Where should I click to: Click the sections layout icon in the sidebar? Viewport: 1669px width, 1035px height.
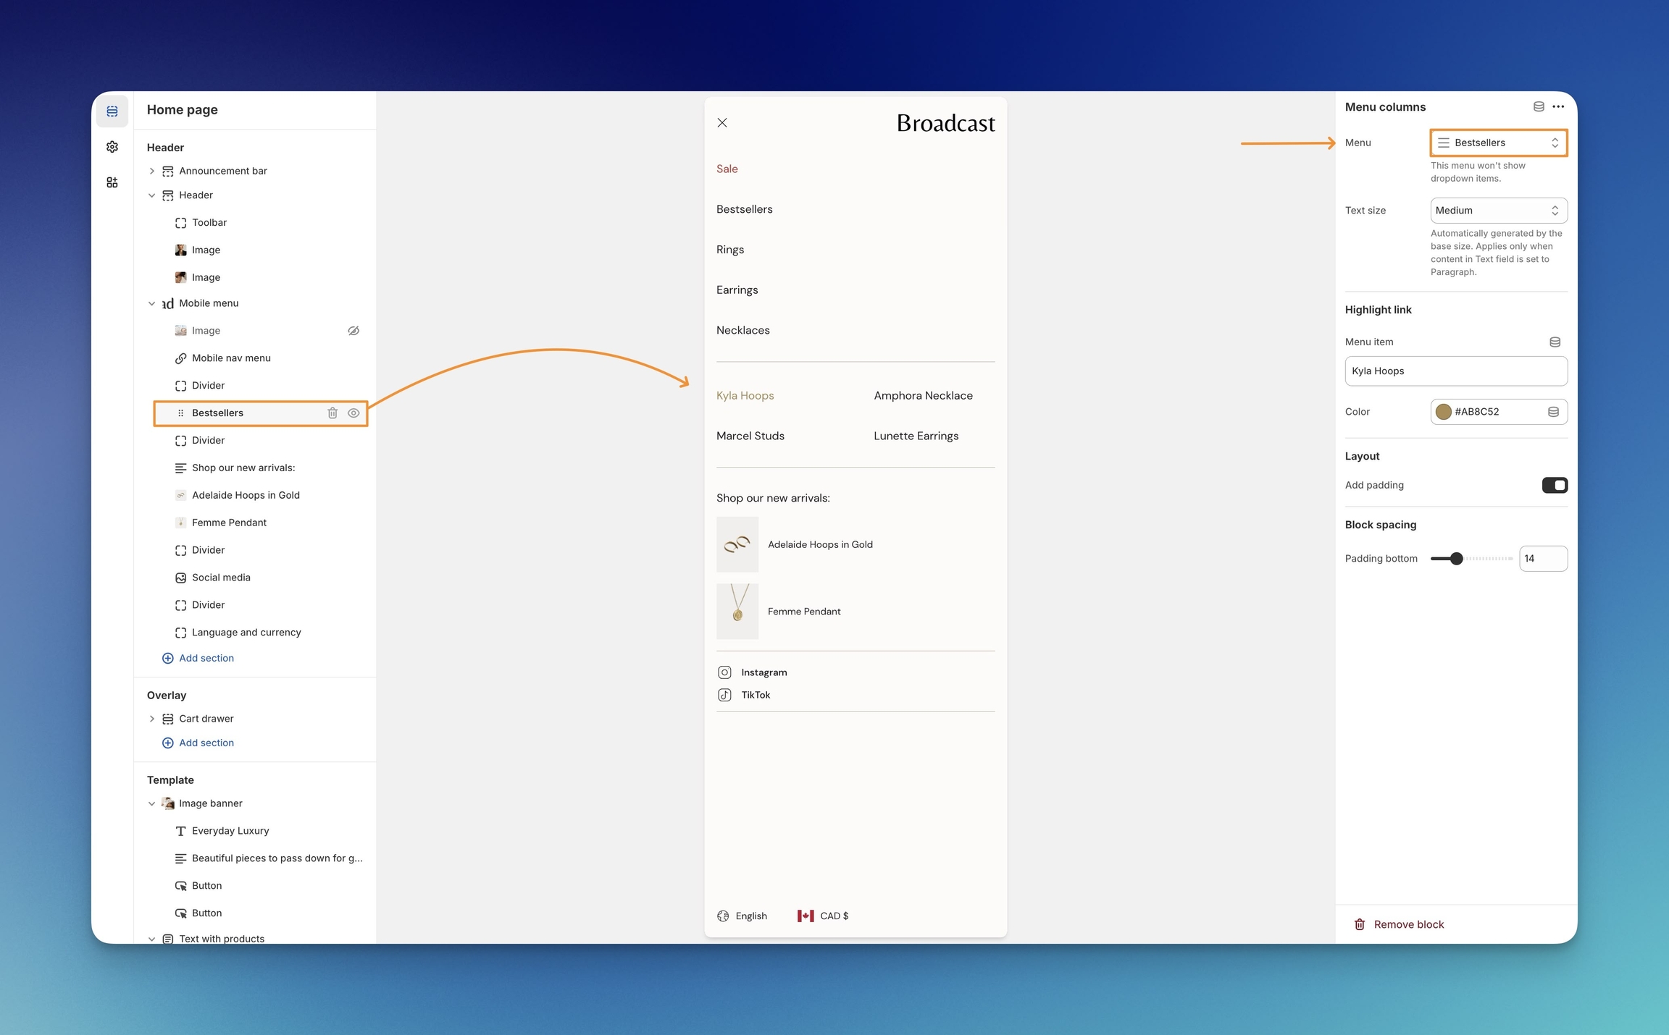coord(112,111)
